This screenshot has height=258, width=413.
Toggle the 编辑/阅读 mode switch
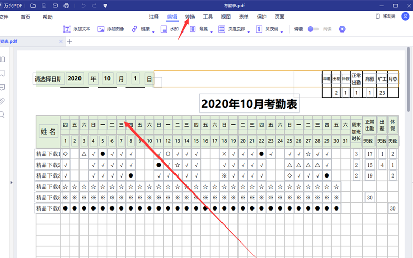coord(313,29)
